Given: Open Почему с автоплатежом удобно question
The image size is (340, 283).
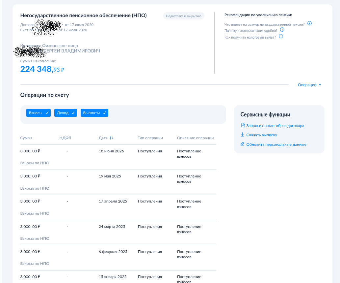Looking at the screenshot, I should click(x=251, y=31).
